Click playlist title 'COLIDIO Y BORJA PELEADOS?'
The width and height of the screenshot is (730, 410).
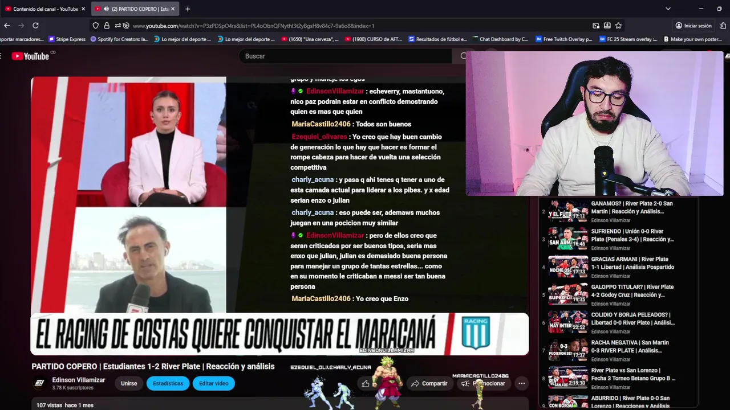click(x=633, y=318)
